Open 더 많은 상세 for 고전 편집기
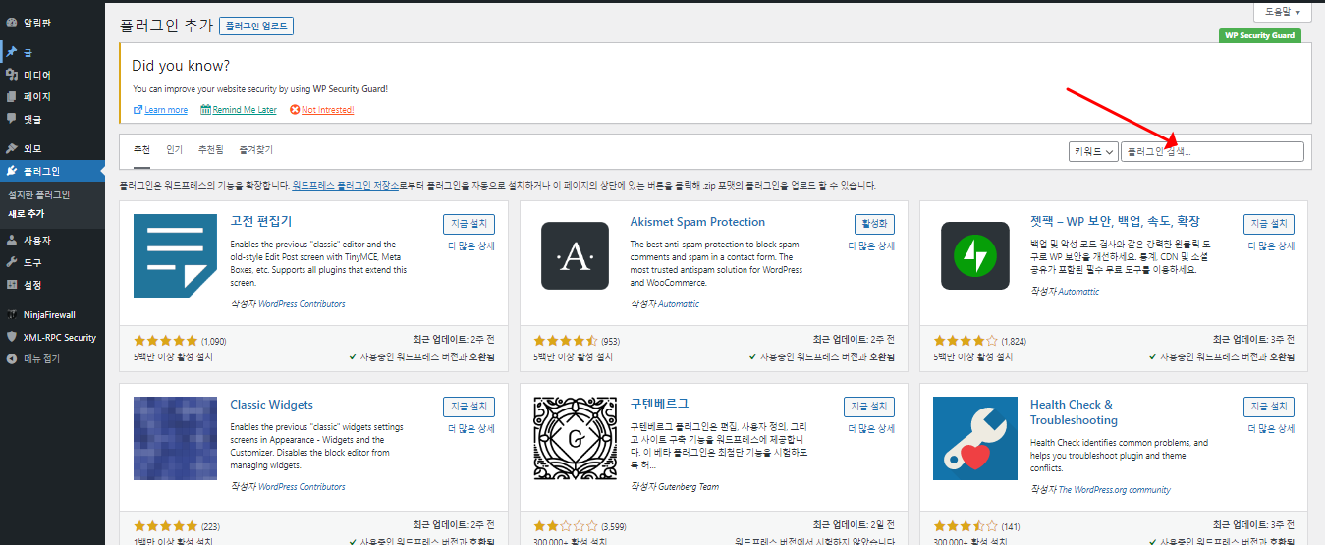The image size is (1325, 545). pos(471,245)
